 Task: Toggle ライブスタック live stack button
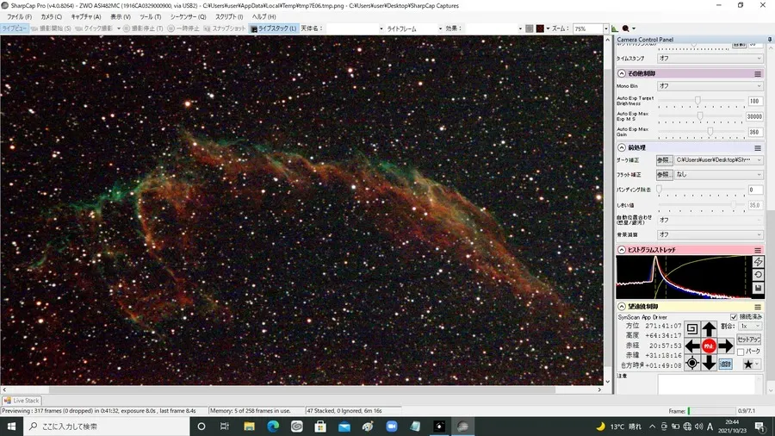[274, 28]
